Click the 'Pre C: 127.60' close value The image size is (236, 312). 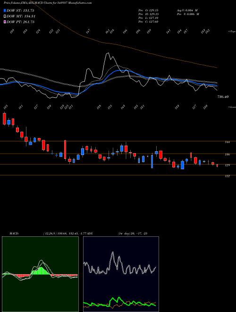click(x=148, y=21)
